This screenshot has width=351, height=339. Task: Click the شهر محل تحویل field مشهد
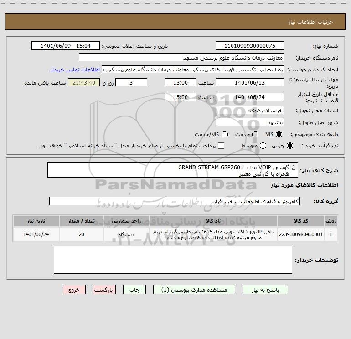250,122
